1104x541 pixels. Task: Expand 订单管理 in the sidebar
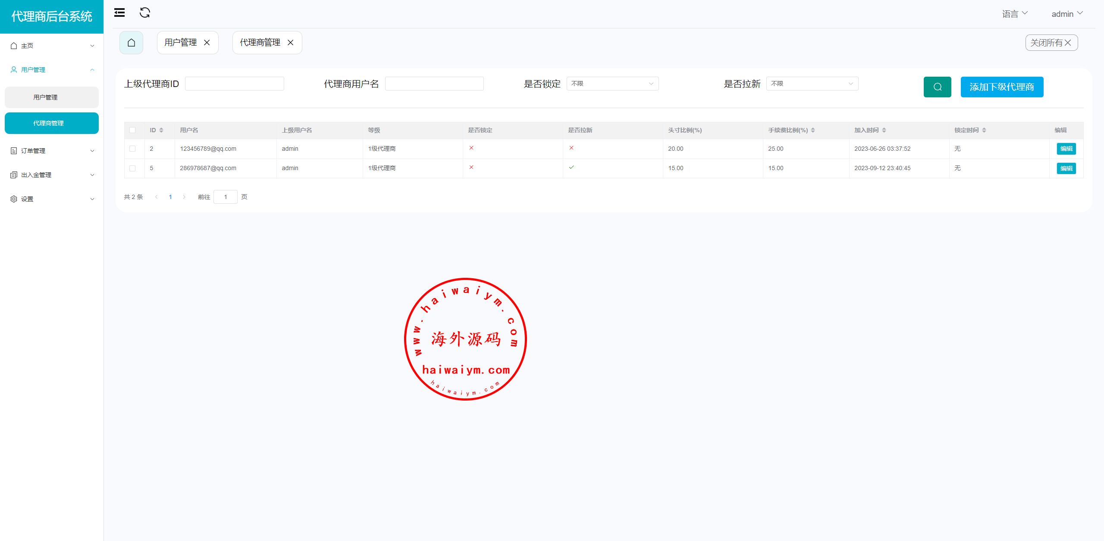(x=52, y=151)
